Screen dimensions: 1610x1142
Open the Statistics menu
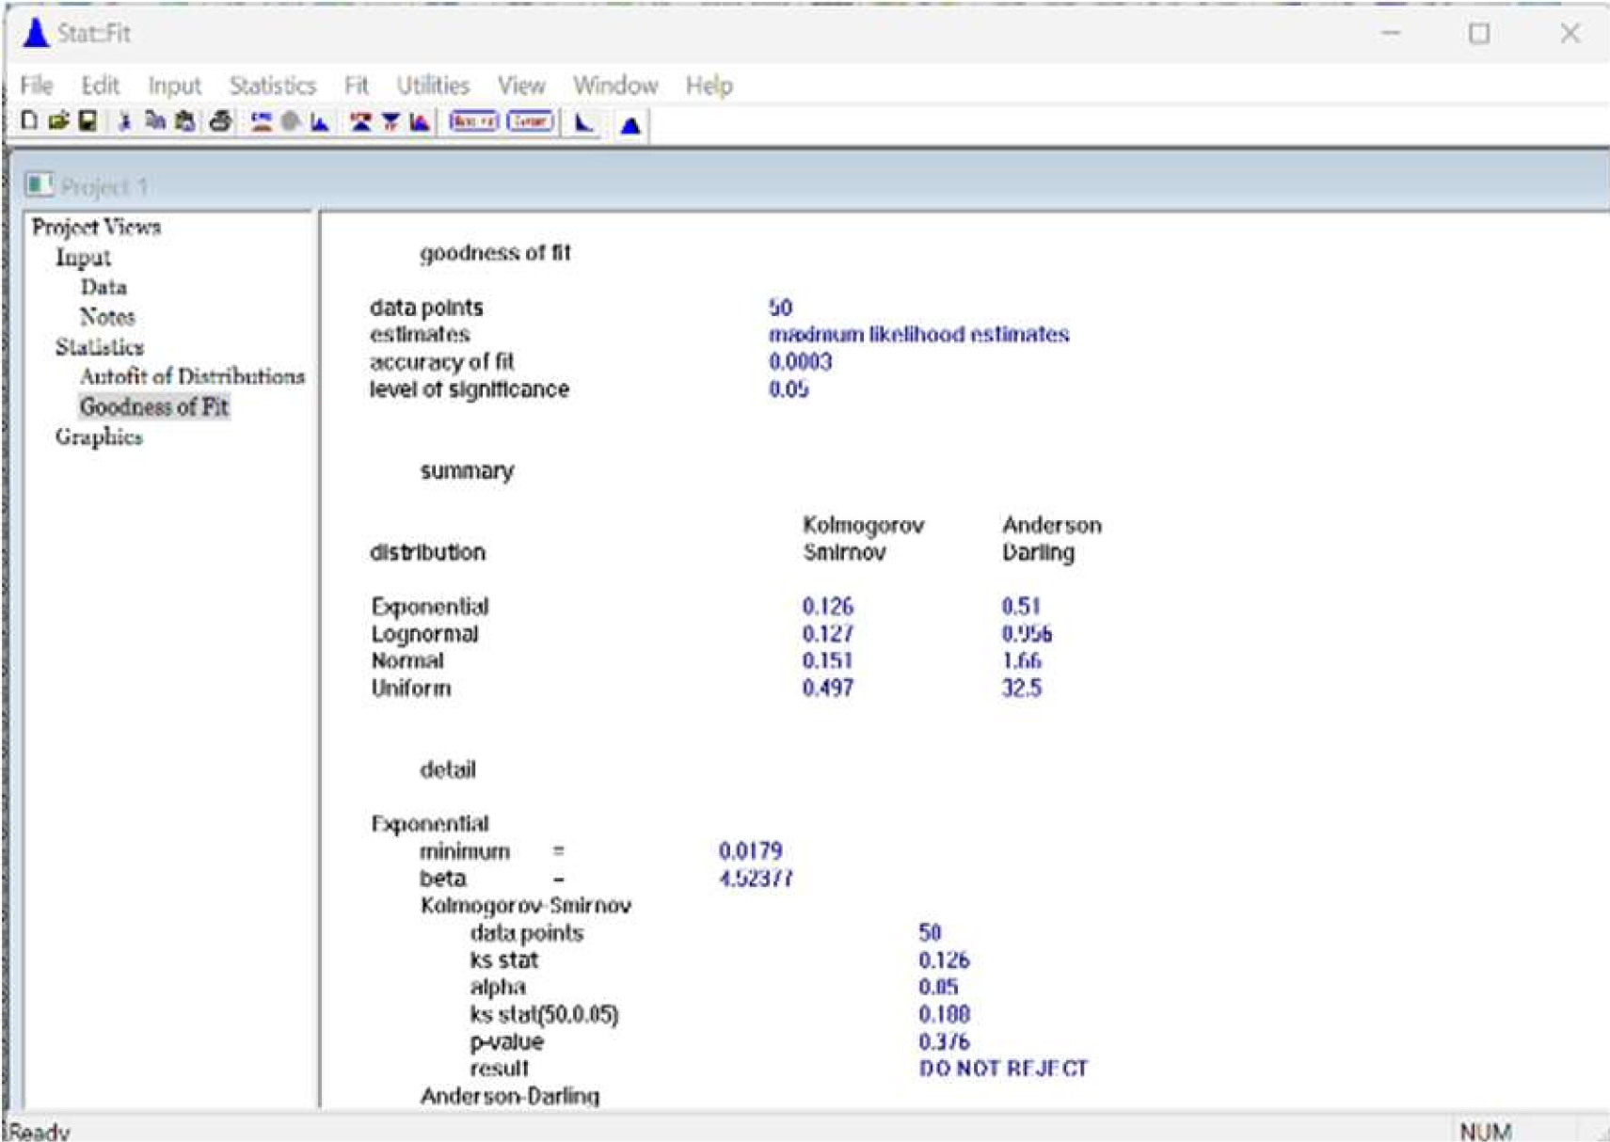click(x=273, y=86)
